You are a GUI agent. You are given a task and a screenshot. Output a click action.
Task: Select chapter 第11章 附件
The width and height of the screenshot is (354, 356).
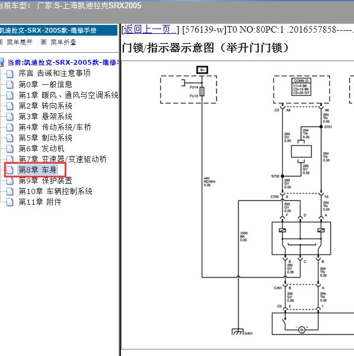coord(40,202)
